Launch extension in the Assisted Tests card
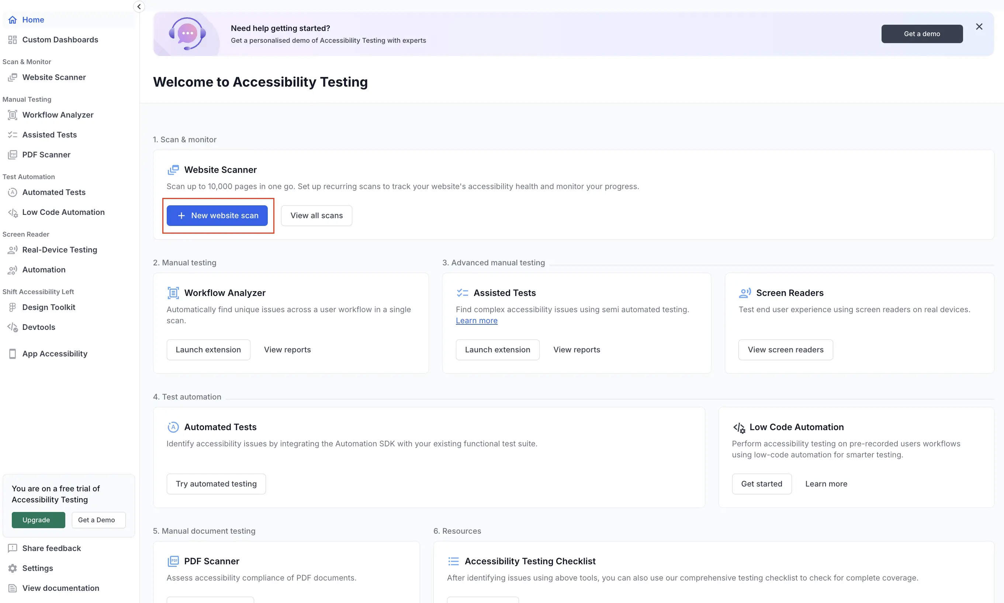1004x603 pixels. pos(497,349)
